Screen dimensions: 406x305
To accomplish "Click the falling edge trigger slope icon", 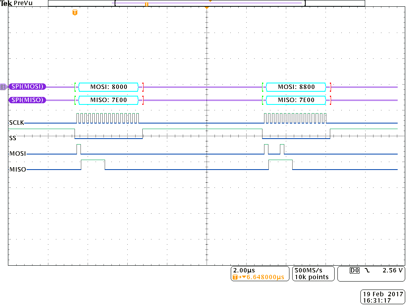I will click(367, 270).
